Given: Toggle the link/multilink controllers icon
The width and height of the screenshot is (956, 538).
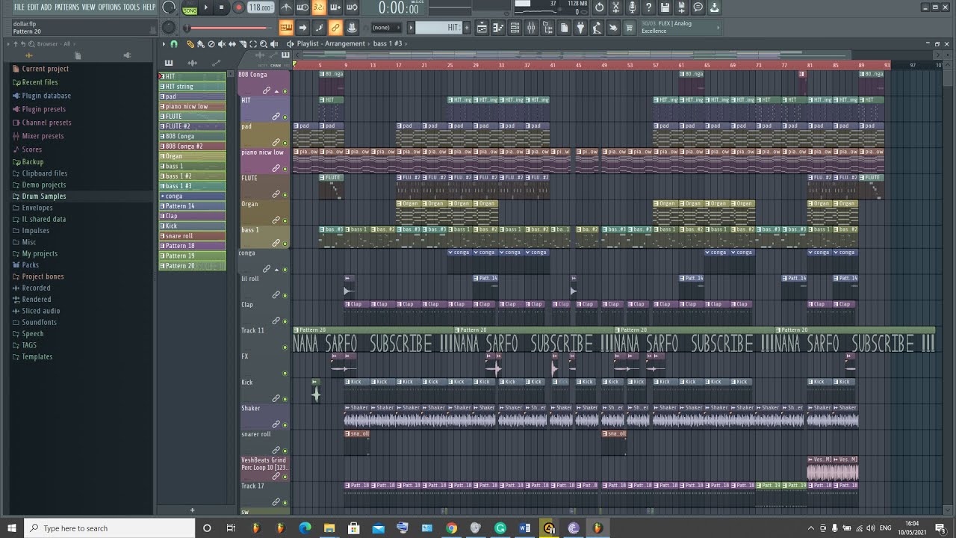Looking at the screenshot, I should [335, 28].
